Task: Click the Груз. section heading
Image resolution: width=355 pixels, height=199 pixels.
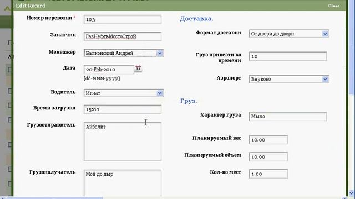Action: click(189, 101)
